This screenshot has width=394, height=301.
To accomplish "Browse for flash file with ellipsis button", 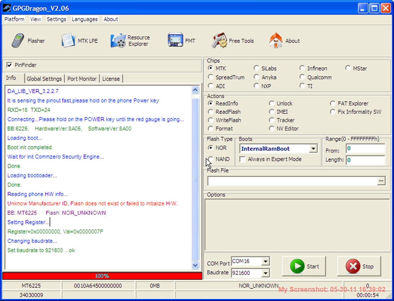I will point(381,181).
